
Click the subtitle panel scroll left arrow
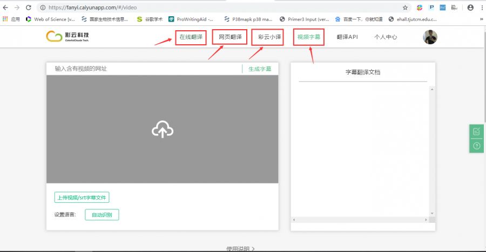pos(294,220)
